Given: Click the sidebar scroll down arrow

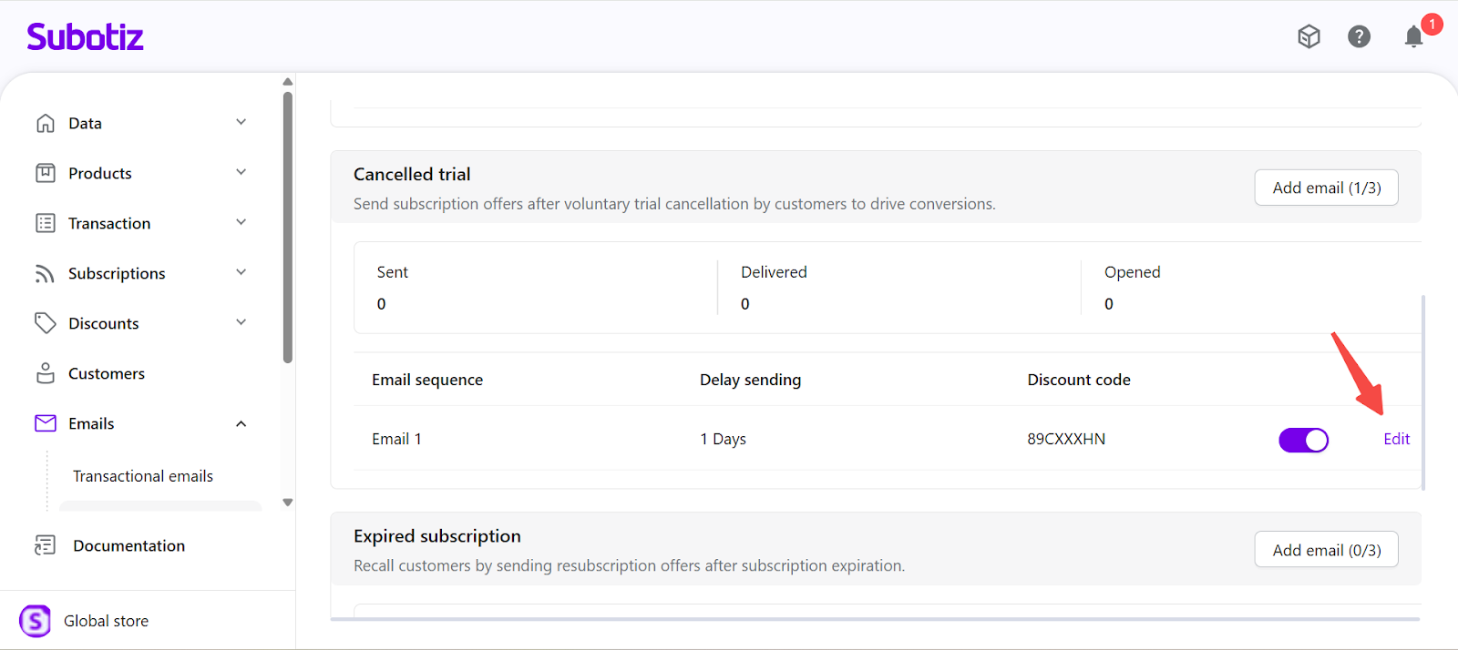Looking at the screenshot, I should click(288, 503).
